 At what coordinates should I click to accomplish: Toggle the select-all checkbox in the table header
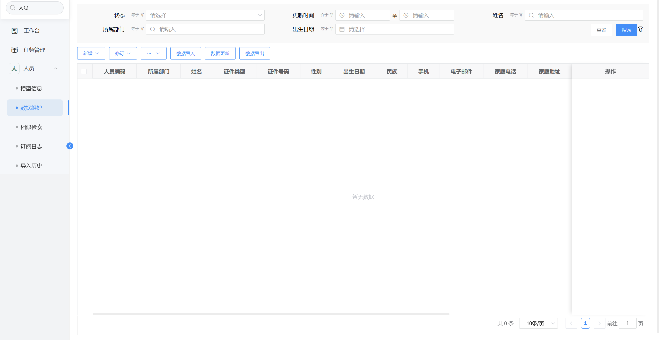pyautogui.click(x=84, y=71)
